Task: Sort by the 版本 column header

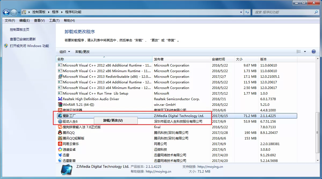Action: (278, 59)
